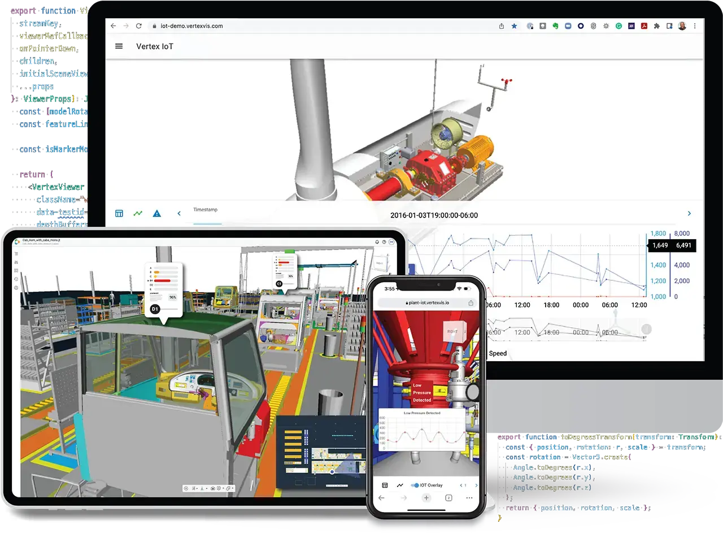Open the Extensions puzzle-piece menu

[657, 26]
